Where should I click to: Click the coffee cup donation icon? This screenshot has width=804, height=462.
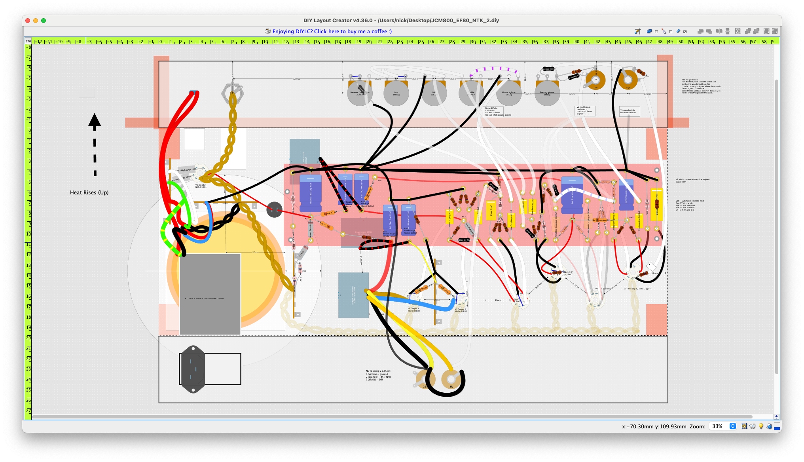pyautogui.click(x=268, y=31)
